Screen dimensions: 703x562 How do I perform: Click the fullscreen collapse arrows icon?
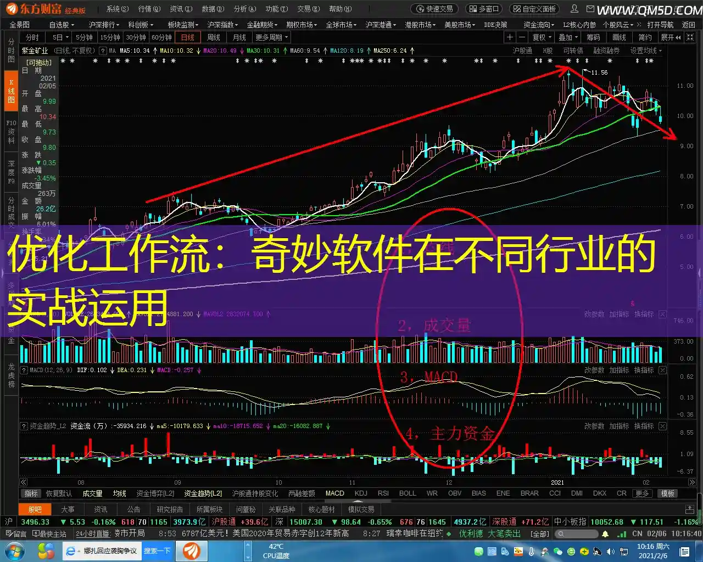tap(690, 37)
